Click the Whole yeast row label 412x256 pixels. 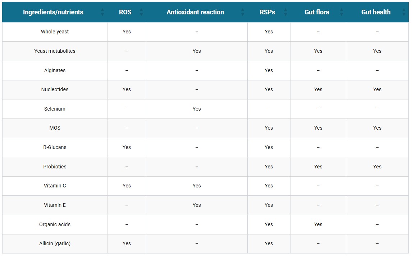coord(55,32)
